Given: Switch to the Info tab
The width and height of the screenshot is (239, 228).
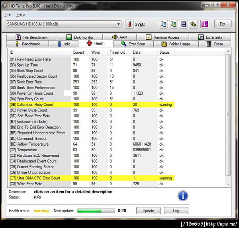Looking at the screenshot, I should click(x=64, y=44).
